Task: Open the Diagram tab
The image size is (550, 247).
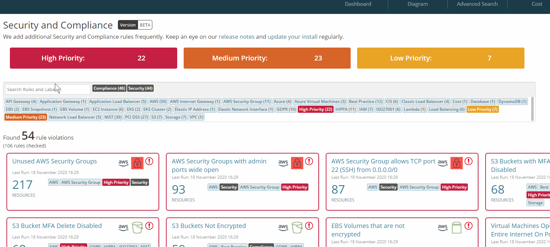Action: pos(417,4)
